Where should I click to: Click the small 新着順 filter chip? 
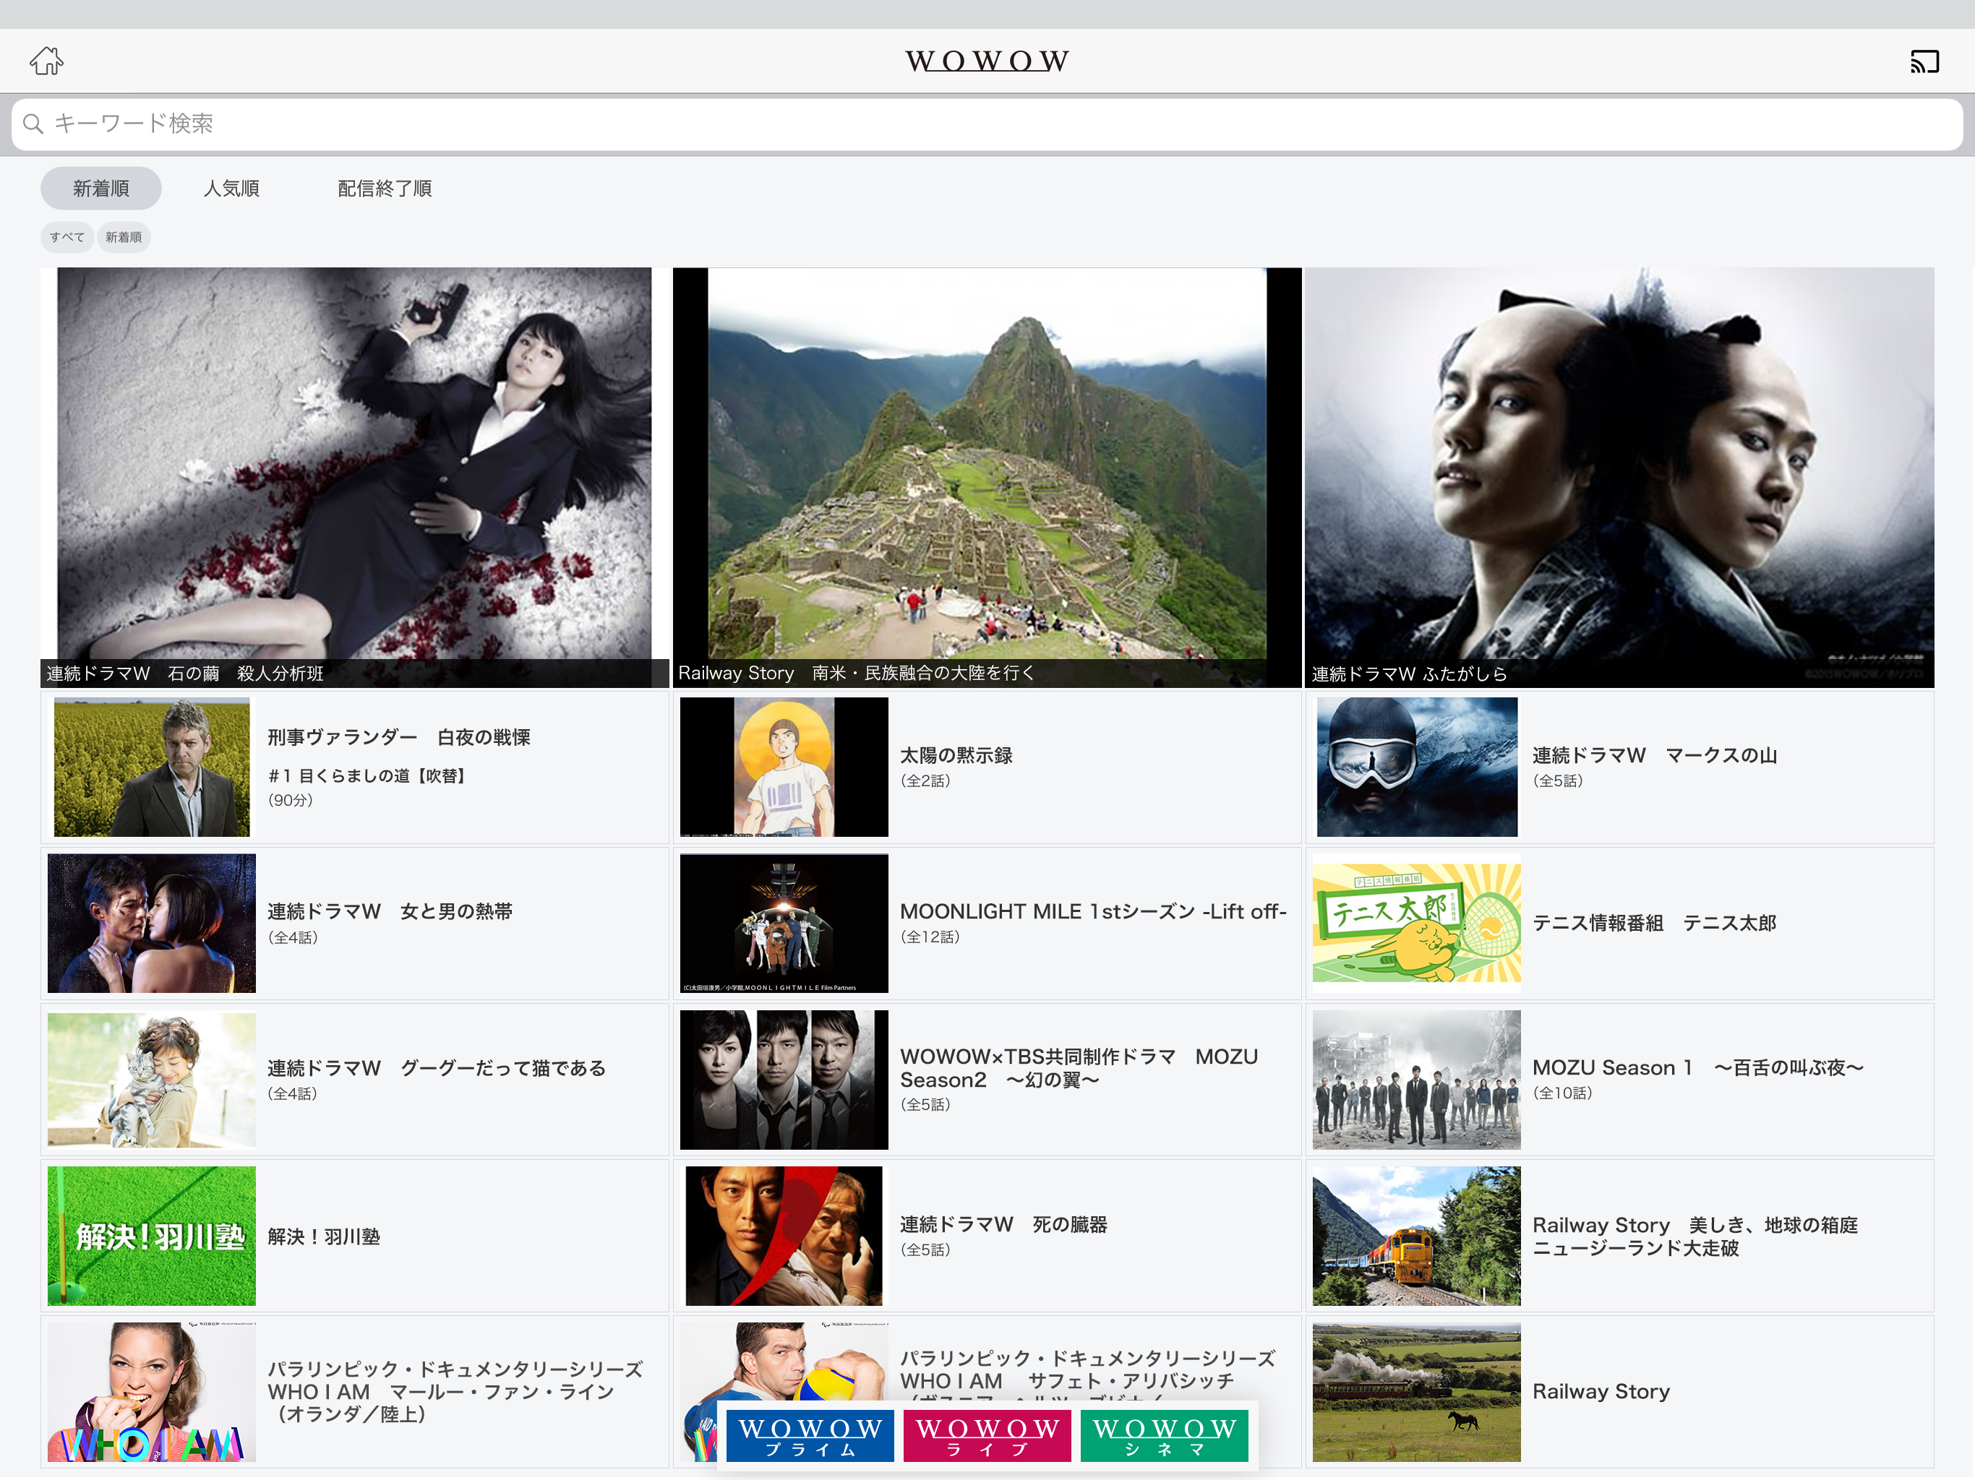[123, 238]
